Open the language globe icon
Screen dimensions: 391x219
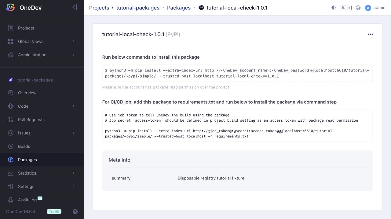358,8
